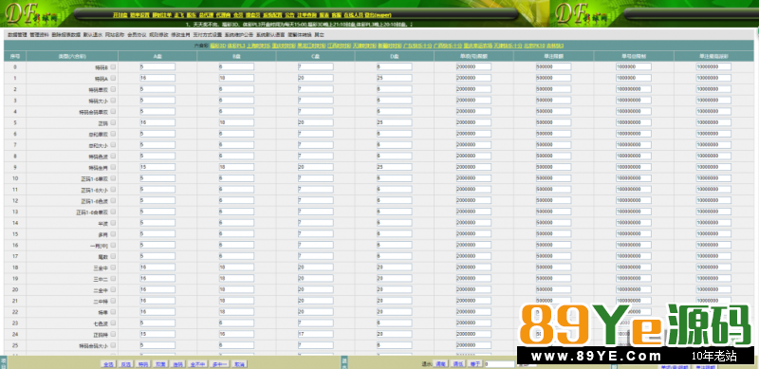Tick the checkbox in row 0
This screenshot has width=759, height=369.
click(113, 67)
